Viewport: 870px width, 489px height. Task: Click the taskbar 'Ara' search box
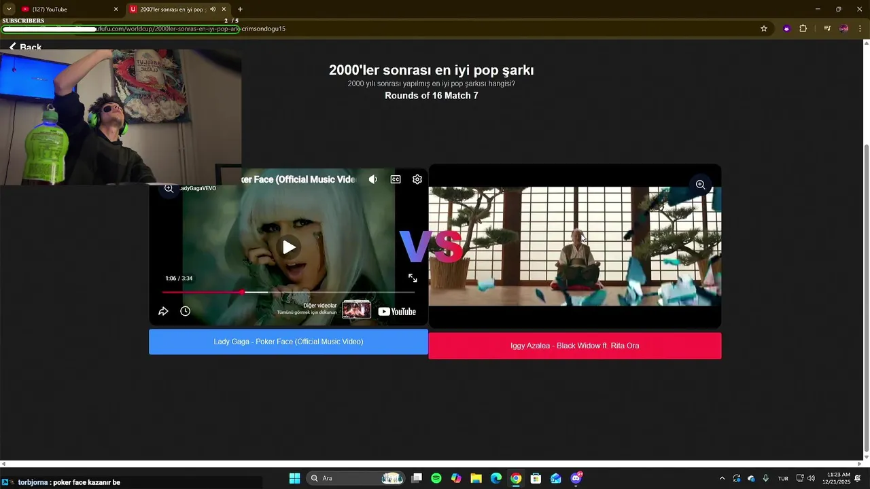pyautogui.click(x=355, y=478)
